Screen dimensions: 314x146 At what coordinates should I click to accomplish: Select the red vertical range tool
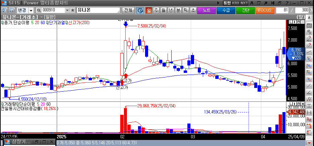309,132
